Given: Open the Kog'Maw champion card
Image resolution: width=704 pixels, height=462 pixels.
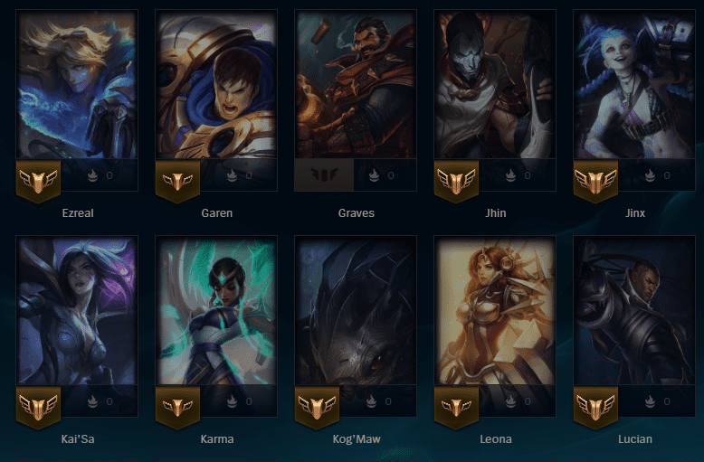Looking at the screenshot, I should [x=356, y=310].
